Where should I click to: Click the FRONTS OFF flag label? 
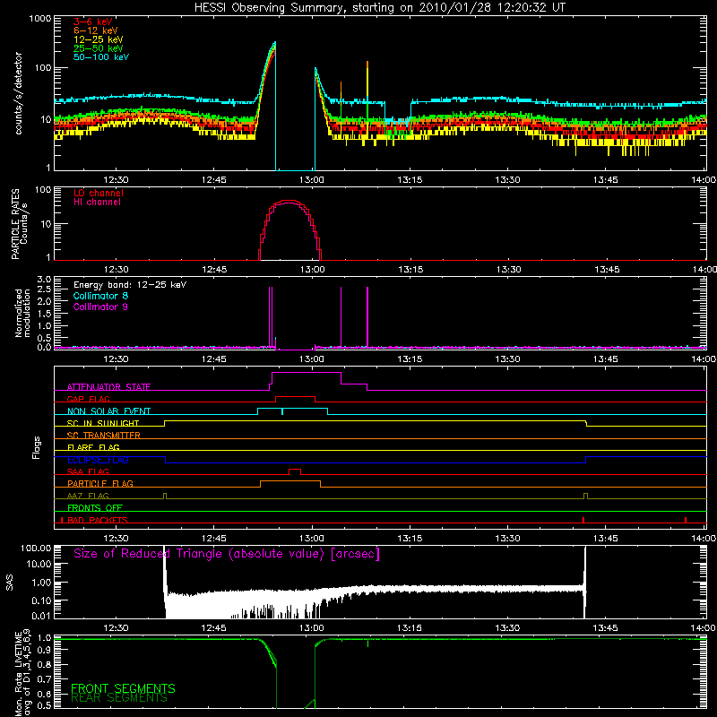[x=95, y=507]
